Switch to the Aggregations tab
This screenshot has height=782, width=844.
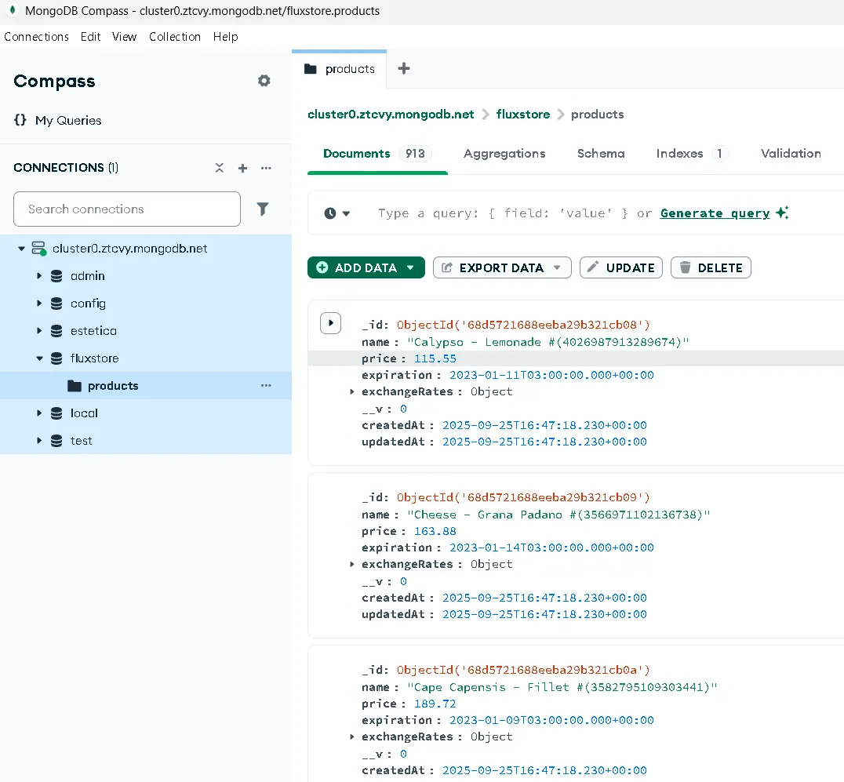[504, 154]
